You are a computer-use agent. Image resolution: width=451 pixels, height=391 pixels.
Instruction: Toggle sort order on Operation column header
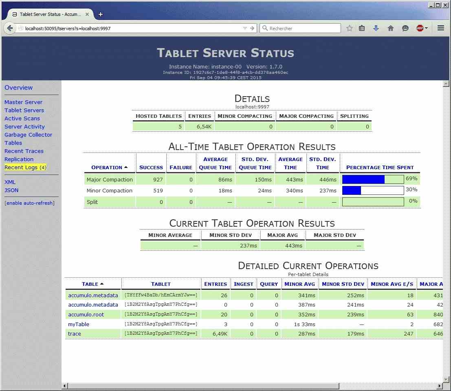[109, 168]
